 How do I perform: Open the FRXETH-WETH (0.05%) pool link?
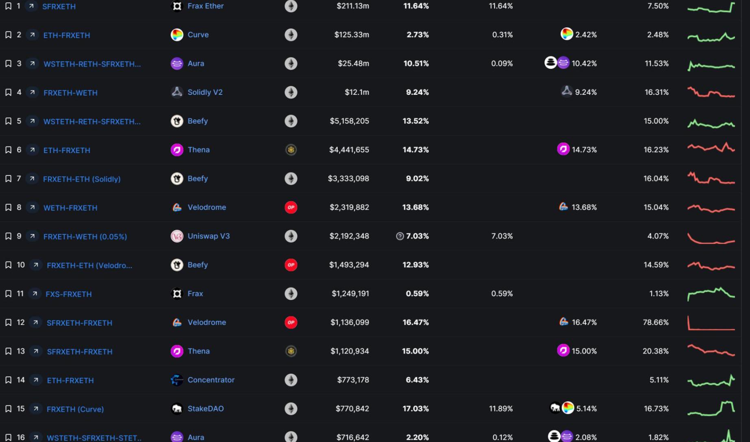tap(85, 236)
